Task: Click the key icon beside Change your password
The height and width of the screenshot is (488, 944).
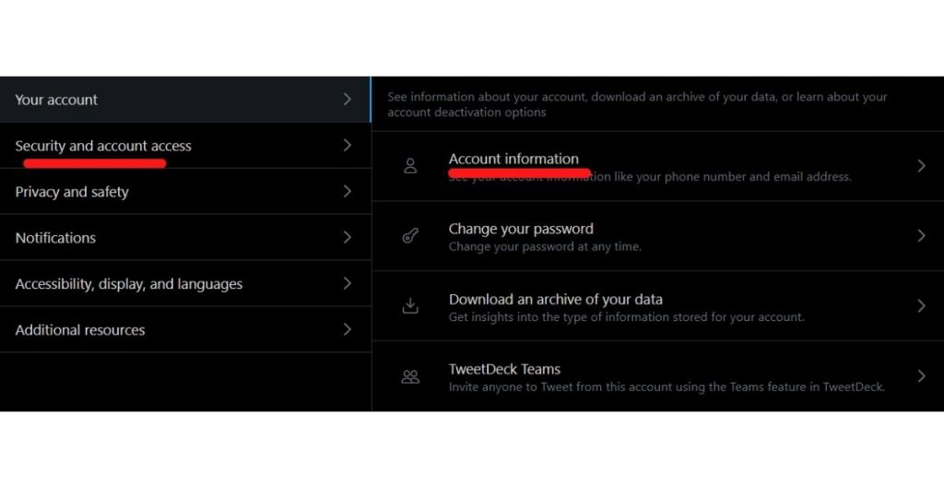Action: click(x=411, y=236)
